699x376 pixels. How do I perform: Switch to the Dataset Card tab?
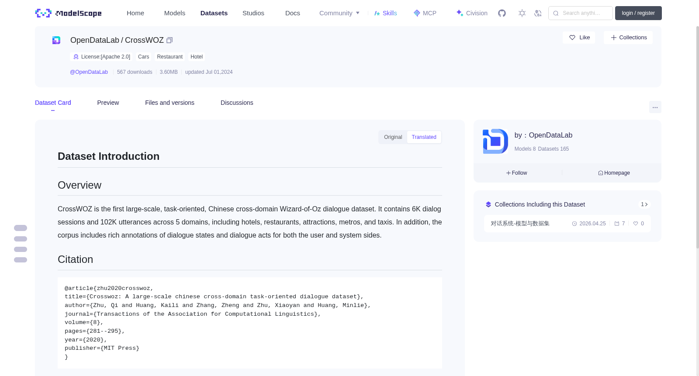(53, 103)
